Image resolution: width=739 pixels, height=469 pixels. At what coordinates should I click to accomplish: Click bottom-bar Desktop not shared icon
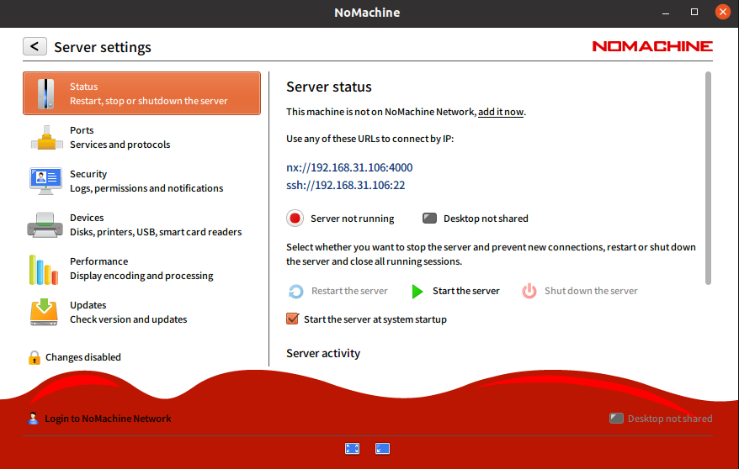pos(616,419)
